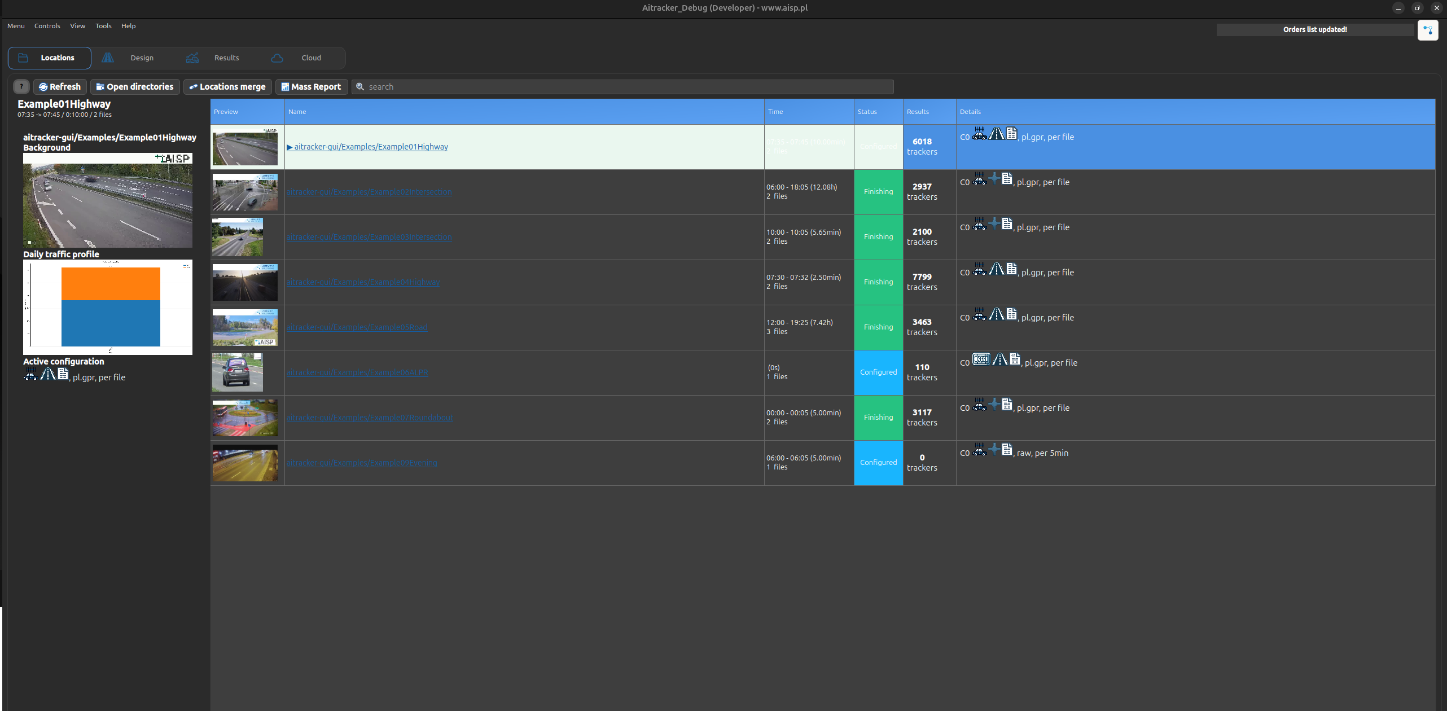Click intersection cross icon in Example02Intersection details
Image resolution: width=1447 pixels, height=711 pixels.
click(994, 178)
